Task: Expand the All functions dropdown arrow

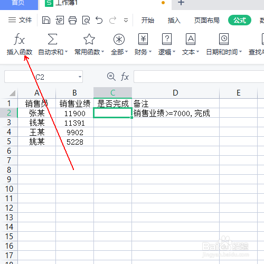Action: coord(126,52)
